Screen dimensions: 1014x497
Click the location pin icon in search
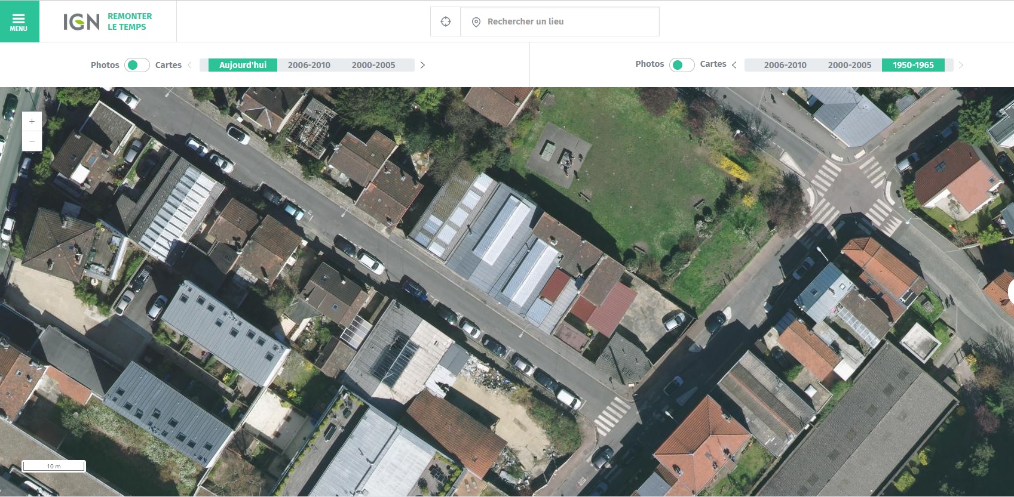pos(476,22)
